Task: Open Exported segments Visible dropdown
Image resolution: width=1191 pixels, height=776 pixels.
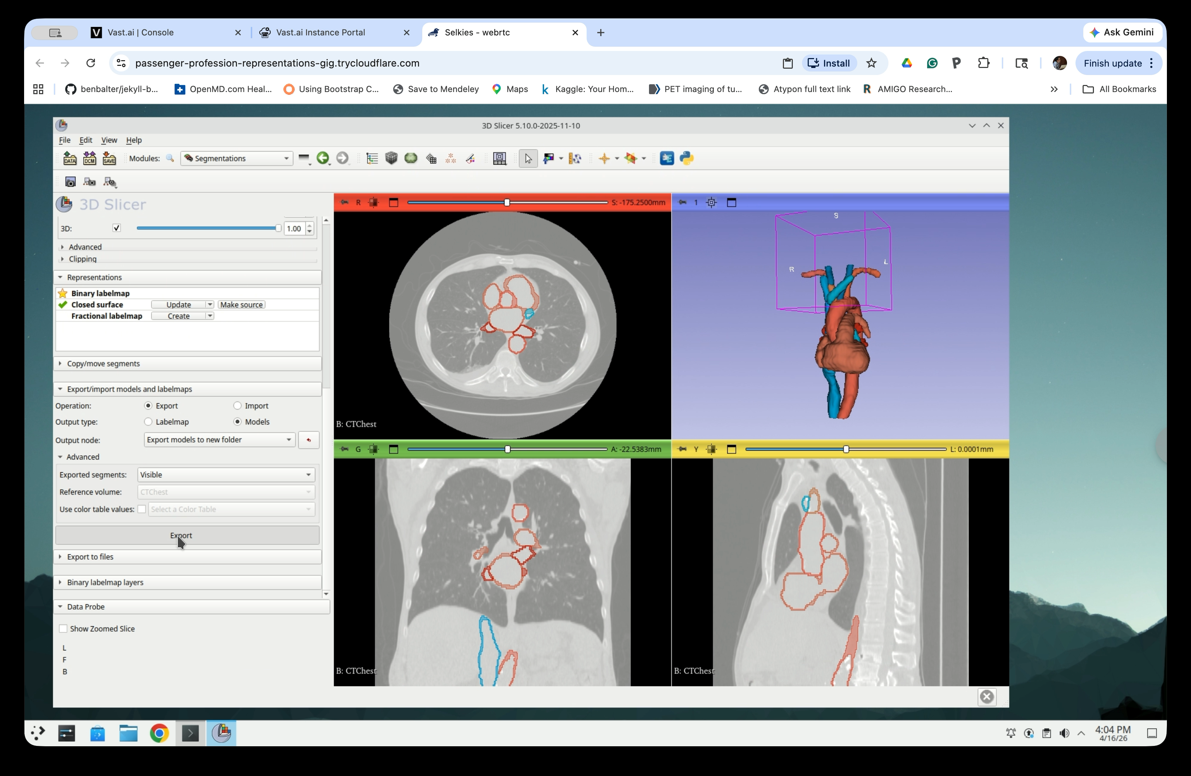Action: click(x=225, y=474)
